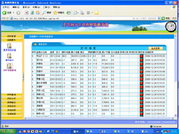Open the 帮助(H) menu
179x134 pixels.
click(57, 7)
